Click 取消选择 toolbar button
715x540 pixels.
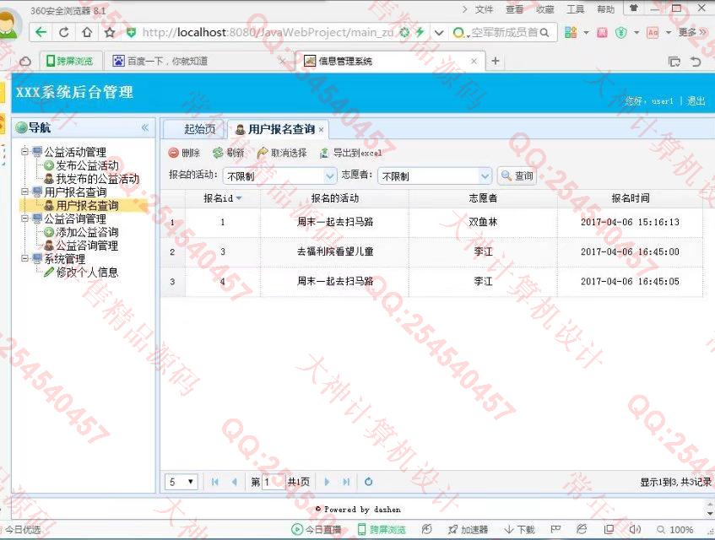pyautogui.click(x=282, y=153)
